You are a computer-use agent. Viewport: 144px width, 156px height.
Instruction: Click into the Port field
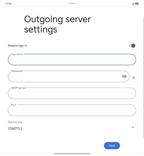pyautogui.click(x=72, y=110)
